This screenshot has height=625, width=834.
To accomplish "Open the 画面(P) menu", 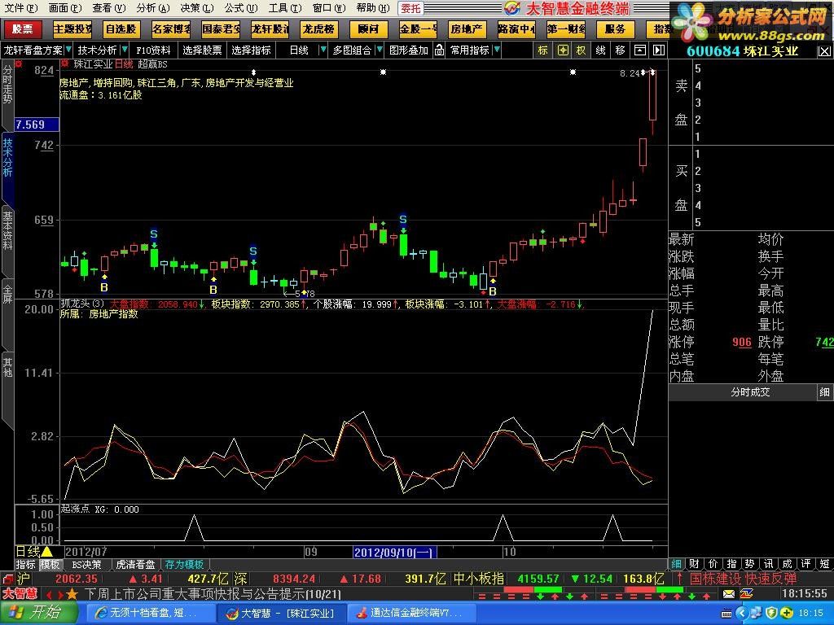I will point(65,8).
